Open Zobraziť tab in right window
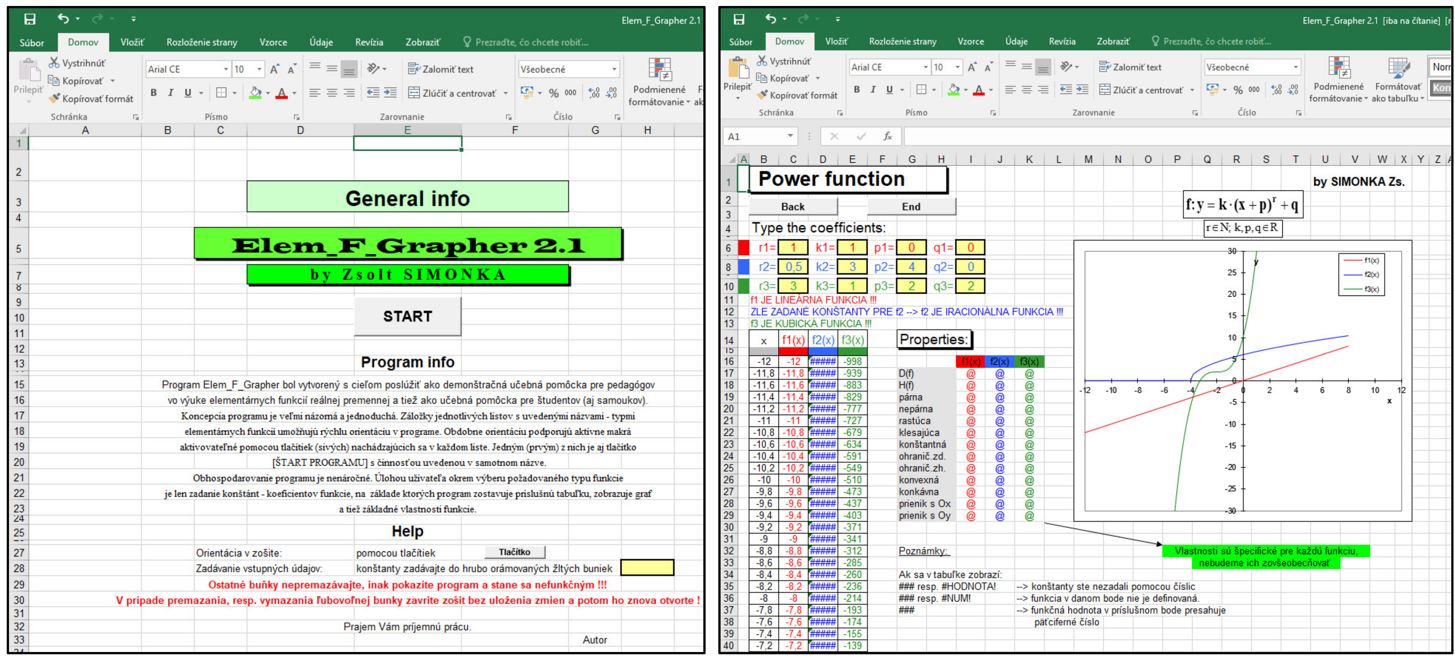1455x661 pixels. (x=1113, y=41)
